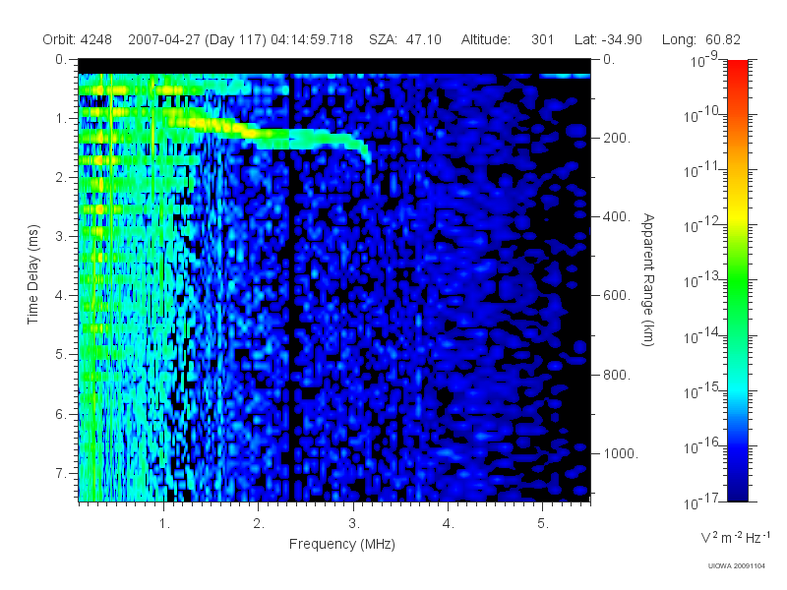This screenshot has height=590, width=787.
Task: Click the 'Apparent Range (km)' axis label
Action: click(648, 280)
